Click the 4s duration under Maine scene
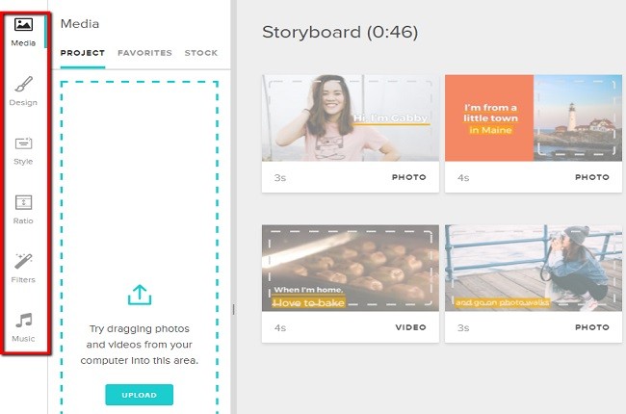This screenshot has height=414, width=626. click(x=462, y=178)
